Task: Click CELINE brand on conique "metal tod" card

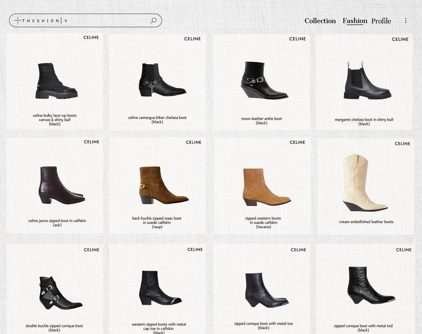Action: (x=404, y=250)
